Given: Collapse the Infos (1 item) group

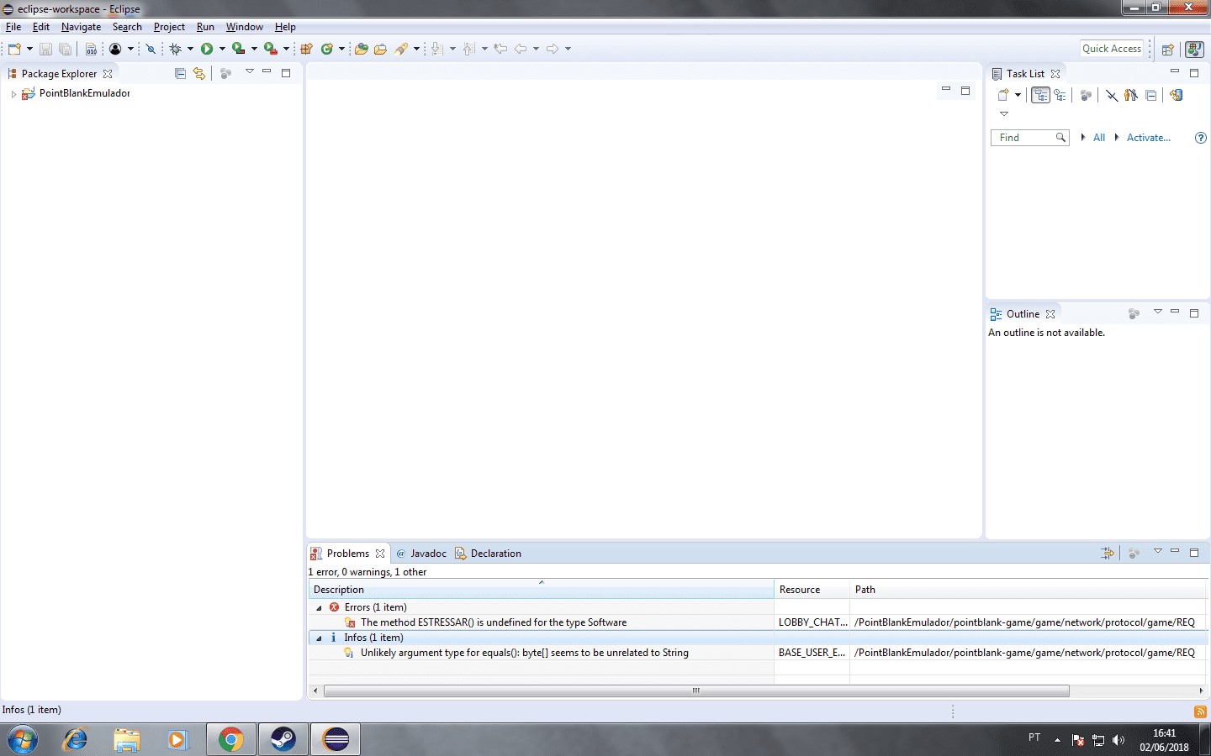Looking at the screenshot, I should (x=319, y=638).
